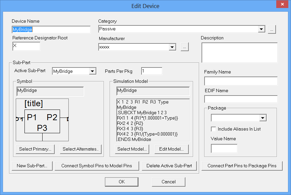The height and width of the screenshot is (195, 291).
Task: Click the browse button next to Manufacturer
Action: [184, 47]
